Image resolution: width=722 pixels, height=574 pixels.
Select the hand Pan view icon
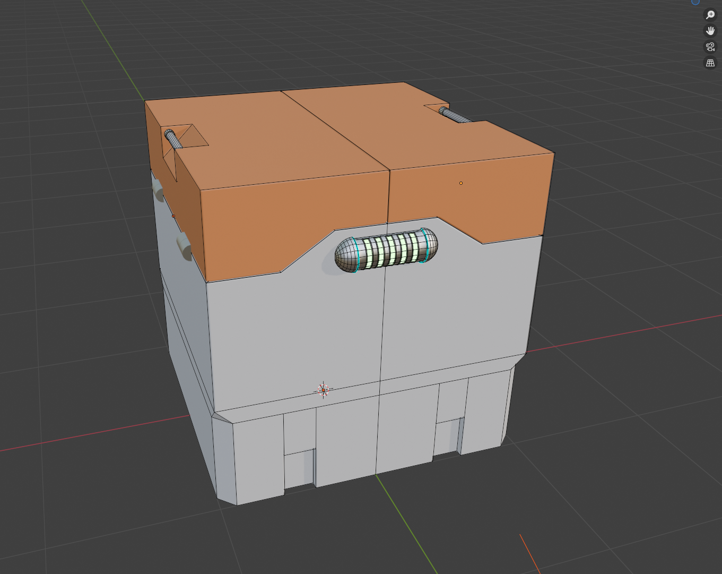click(x=710, y=31)
